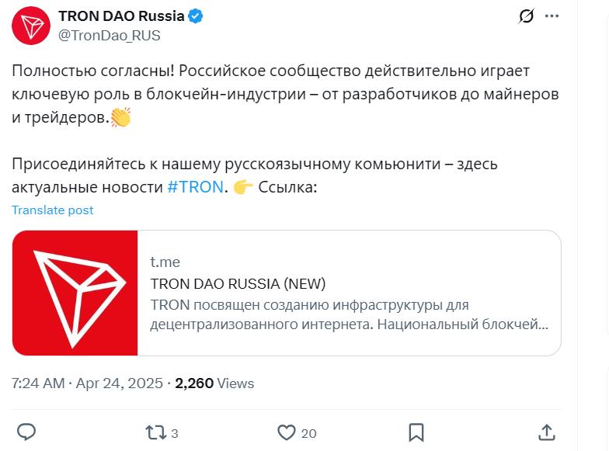This screenshot has height=451, width=609.
Task: Open the TRON DAO Russia display name
Action: click(x=121, y=16)
